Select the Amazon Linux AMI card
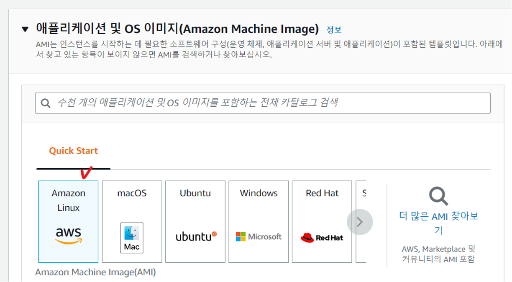 tap(68, 222)
